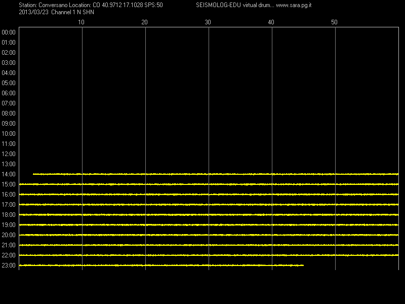
Task: Click the 06:00 hour label
Action: 9,93
